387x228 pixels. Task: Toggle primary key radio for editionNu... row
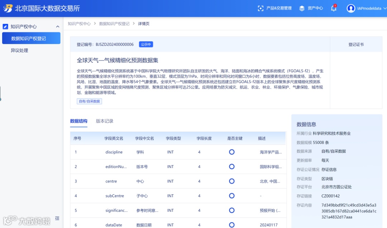[x=231, y=167]
